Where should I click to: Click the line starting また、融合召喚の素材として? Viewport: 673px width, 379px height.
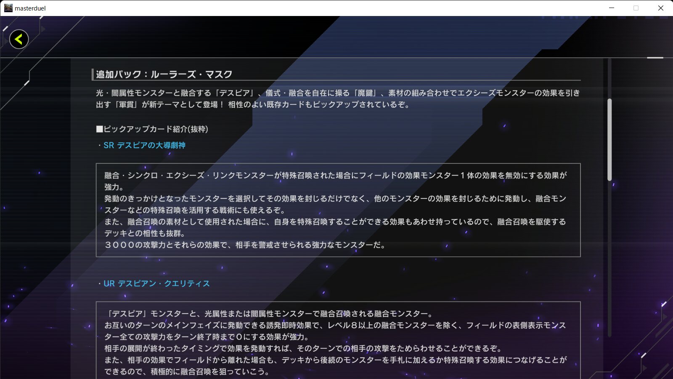pos(335,222)
